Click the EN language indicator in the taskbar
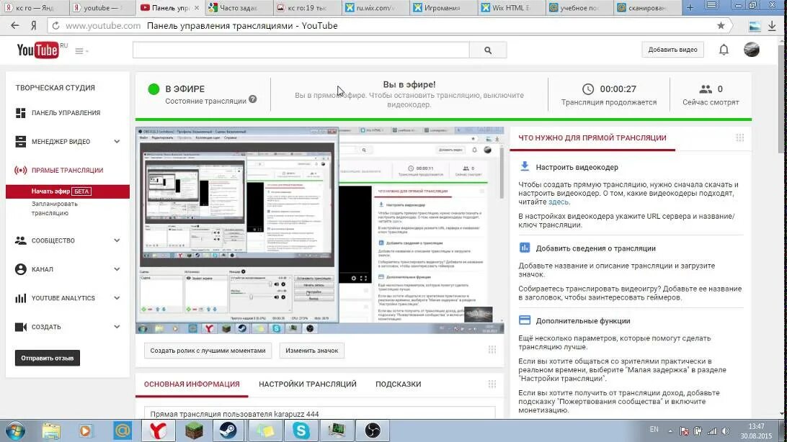Screen dimensions: 787x442 (654, 430)
